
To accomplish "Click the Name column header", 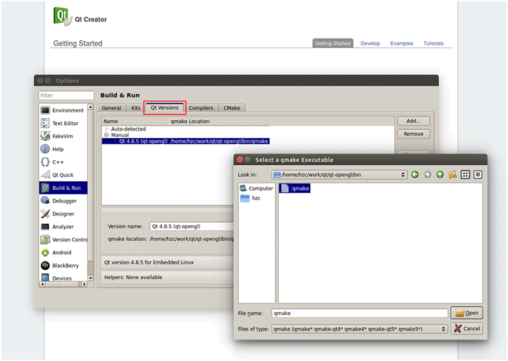I will click(135, 121).
